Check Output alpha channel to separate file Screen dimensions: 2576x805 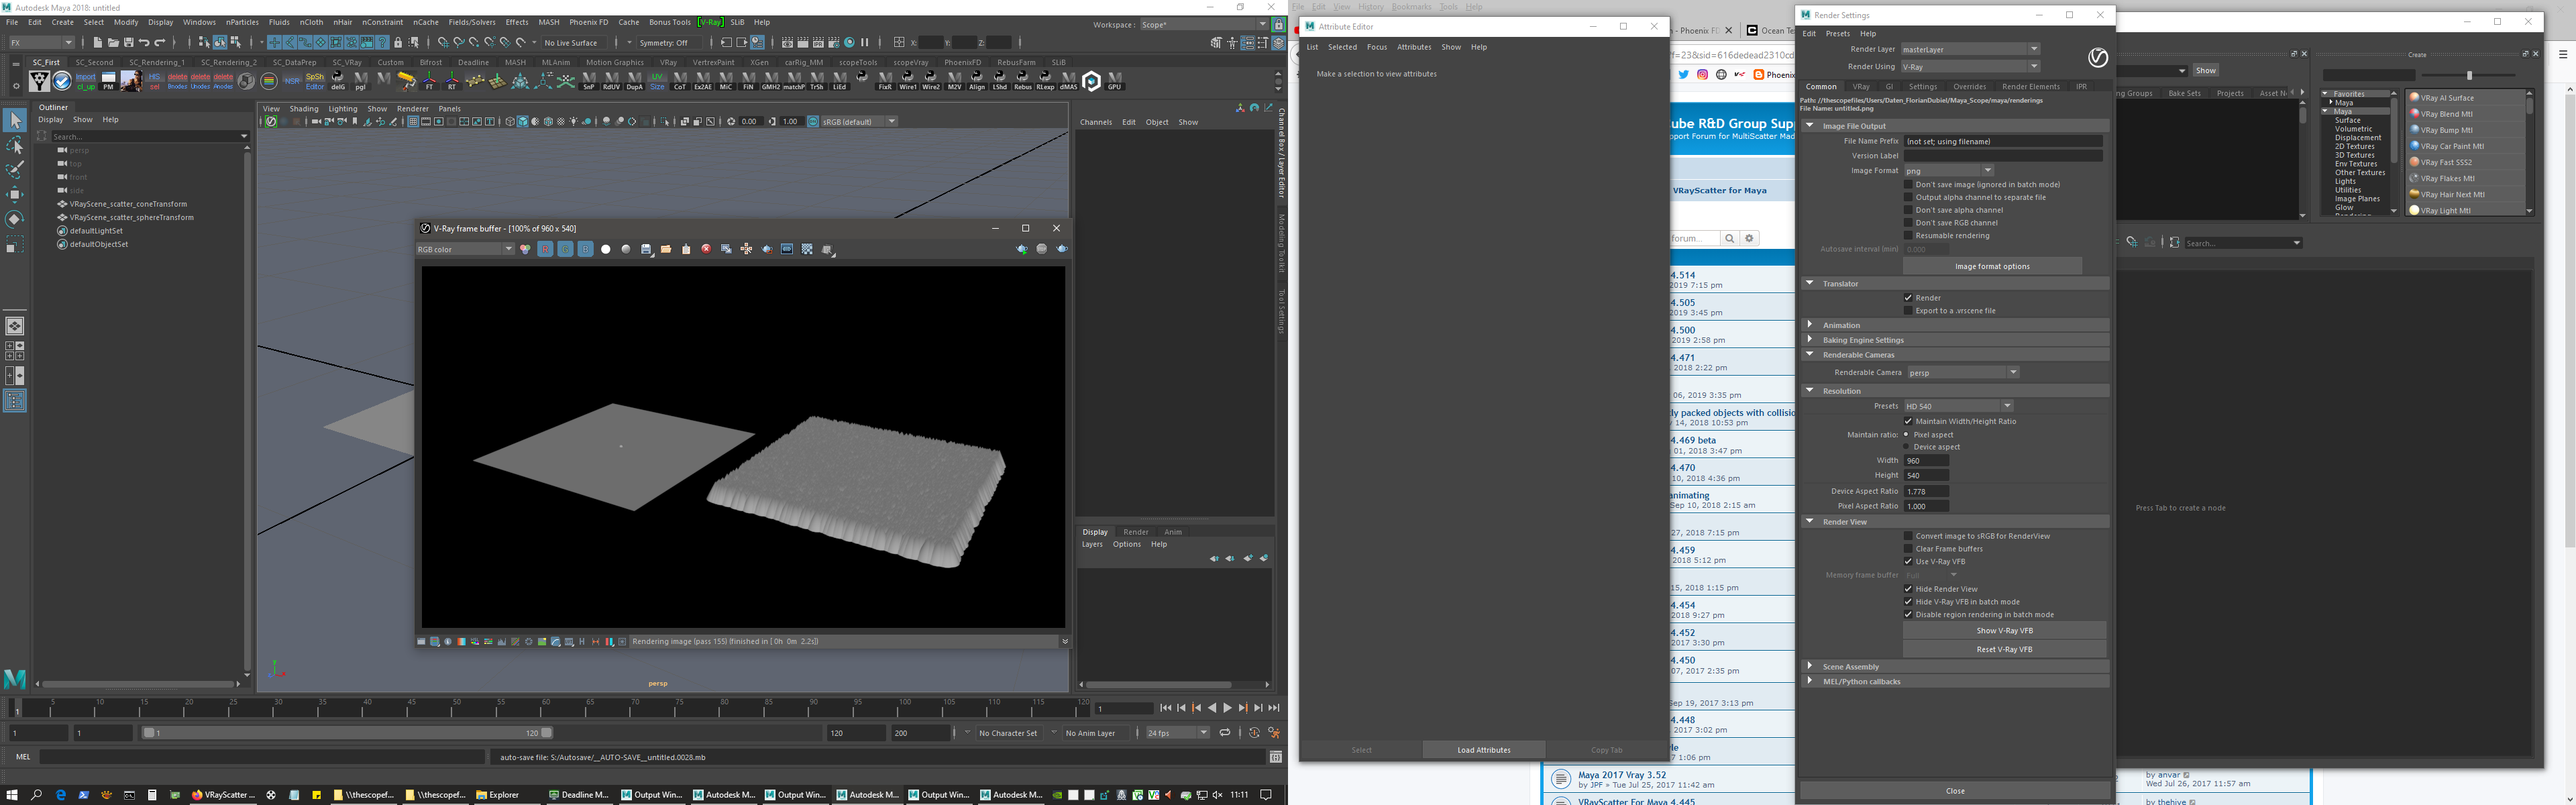point(1908,197)
